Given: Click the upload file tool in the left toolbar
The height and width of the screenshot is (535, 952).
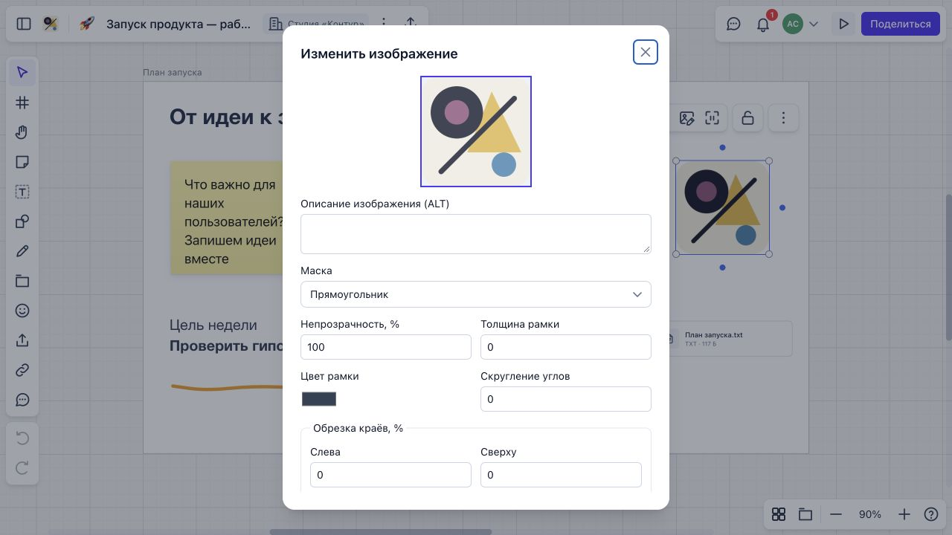Looking at the screenshot, I should [x=22, y=340].
